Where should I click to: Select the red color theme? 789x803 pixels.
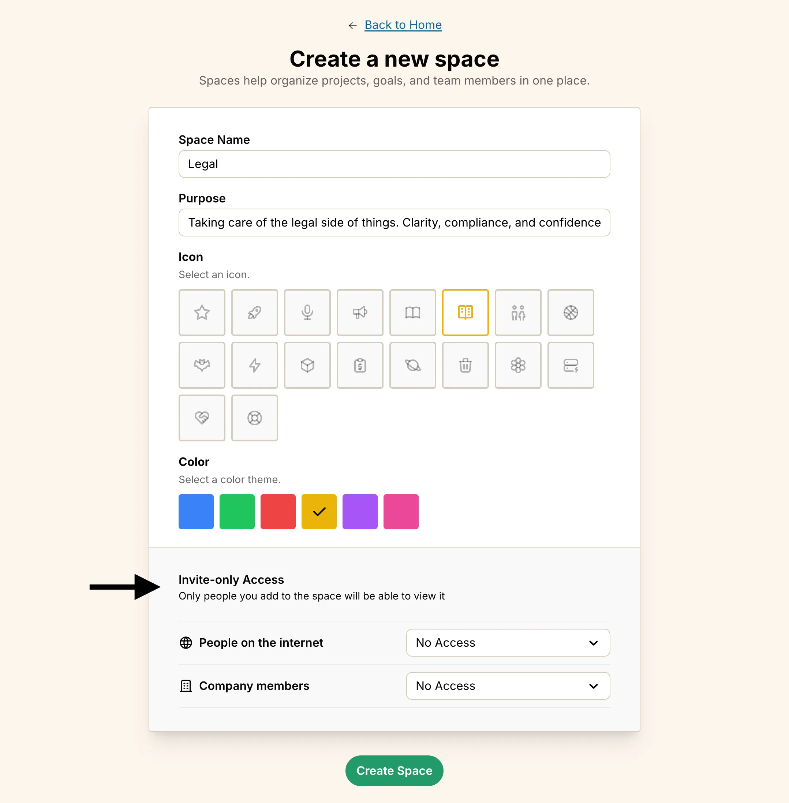click(277, 511)
